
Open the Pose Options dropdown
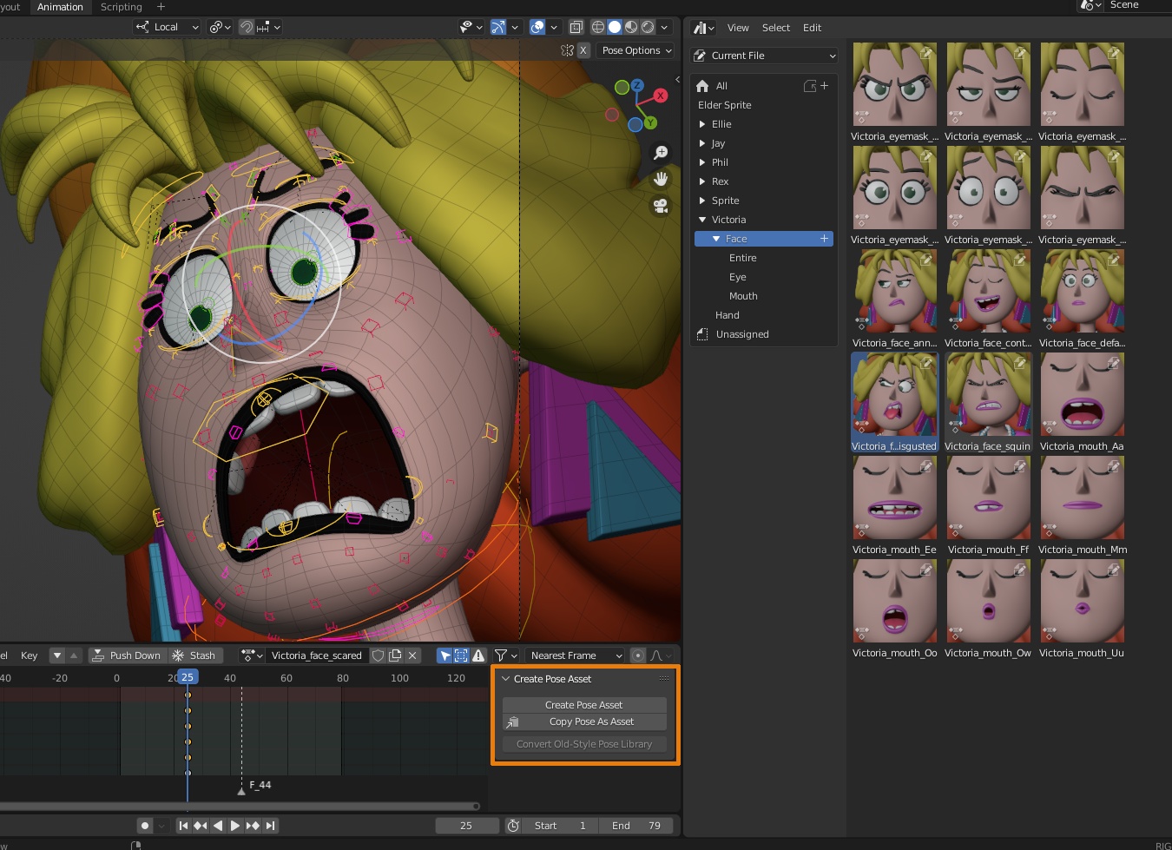point(637,50)
